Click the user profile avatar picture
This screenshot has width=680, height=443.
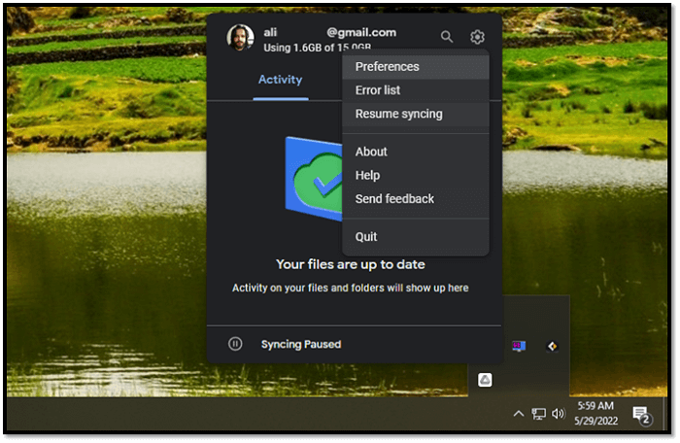click(x=240, y=38)
